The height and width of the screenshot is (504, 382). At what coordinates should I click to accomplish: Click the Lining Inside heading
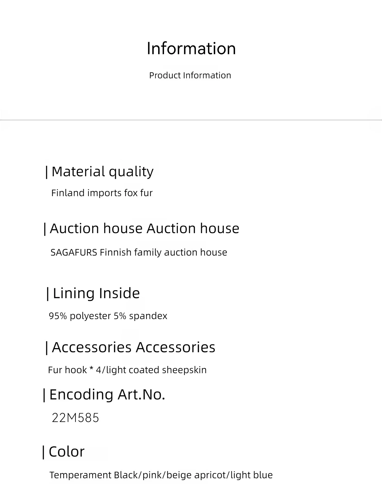point(96,293)
